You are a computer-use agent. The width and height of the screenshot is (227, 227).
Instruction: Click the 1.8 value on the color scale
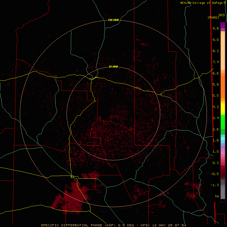coord(216,140)
